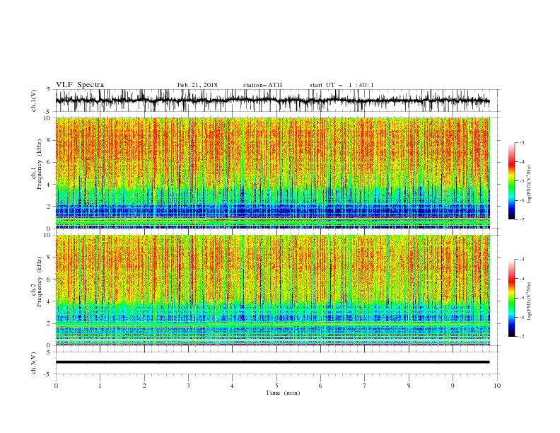Click the '8' kHz tick on ch.1 spectrogram

tap(49, 140)
